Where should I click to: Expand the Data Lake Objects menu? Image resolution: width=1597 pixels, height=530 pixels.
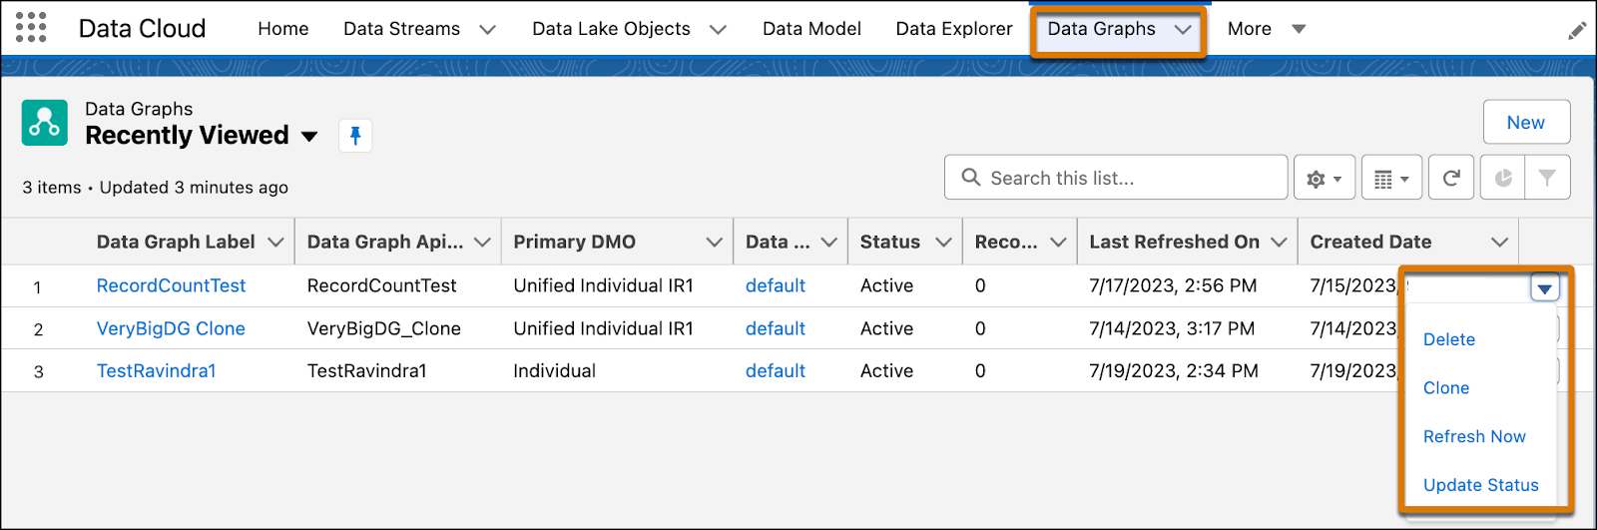pyautogui.click(x=718, y=30)
